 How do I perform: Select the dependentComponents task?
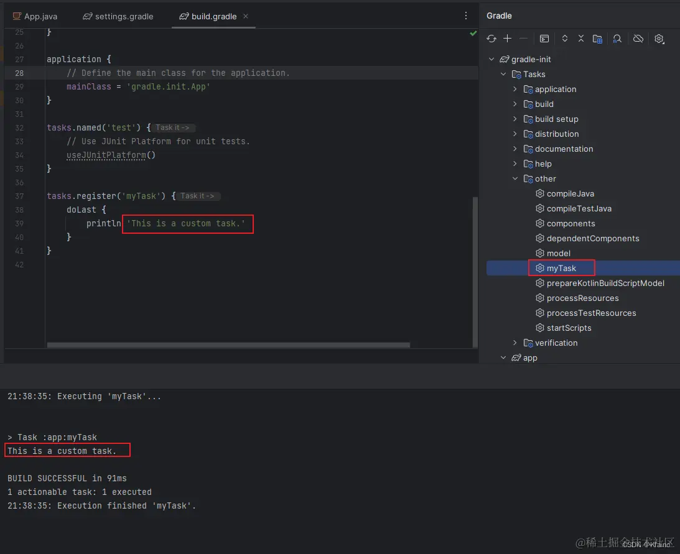593,238
